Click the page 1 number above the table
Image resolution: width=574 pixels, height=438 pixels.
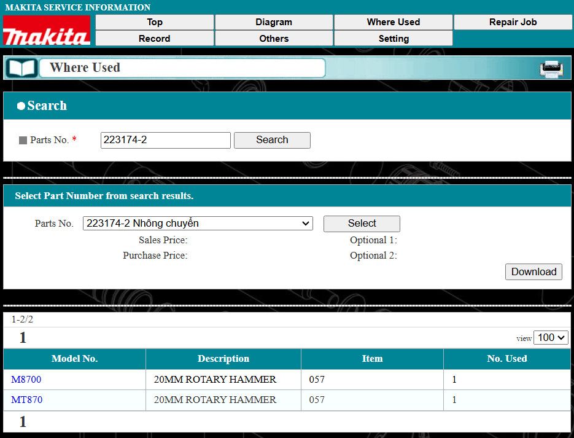tap(23, 338)
